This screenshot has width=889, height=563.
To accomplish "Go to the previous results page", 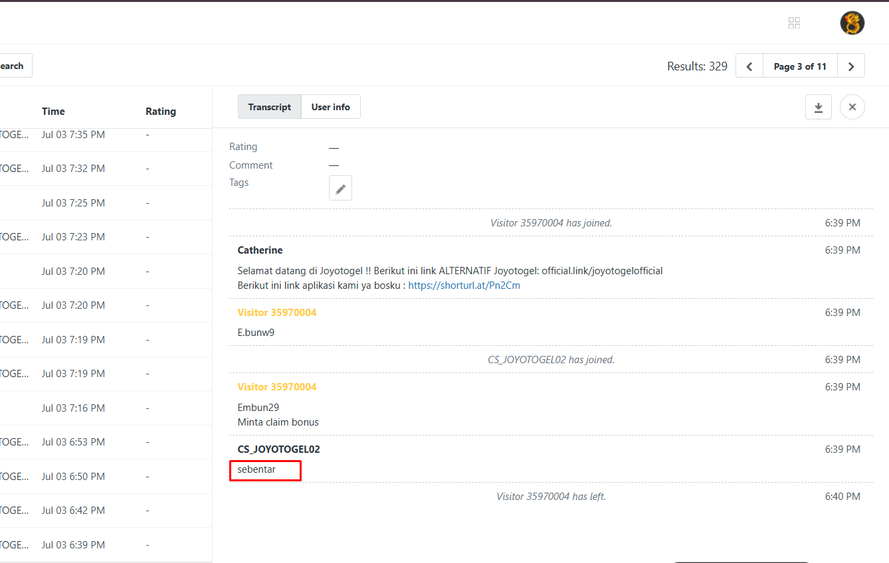I will [749, 66].
